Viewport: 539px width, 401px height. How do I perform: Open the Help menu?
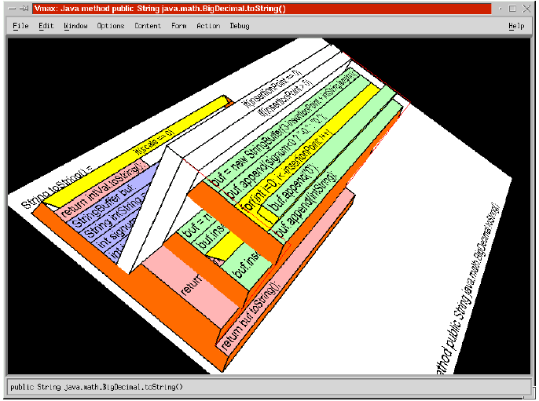point(516,26)
